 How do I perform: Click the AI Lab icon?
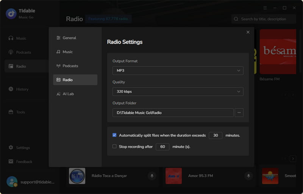[58, 94]
